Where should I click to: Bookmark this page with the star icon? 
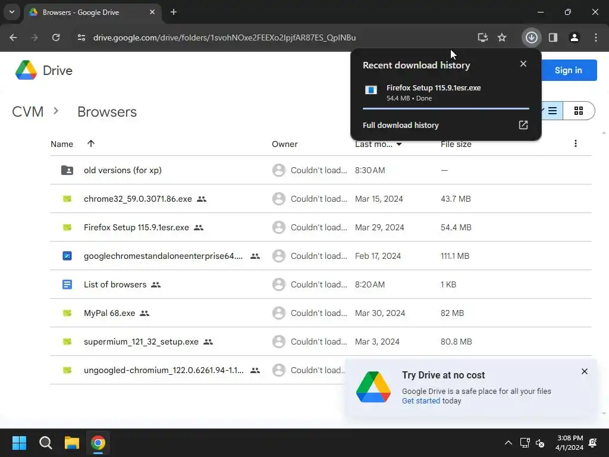[x=502, y=37]
